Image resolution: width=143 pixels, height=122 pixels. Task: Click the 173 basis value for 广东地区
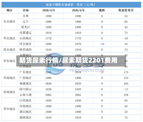pyautogui.click(x=126, y=72)
